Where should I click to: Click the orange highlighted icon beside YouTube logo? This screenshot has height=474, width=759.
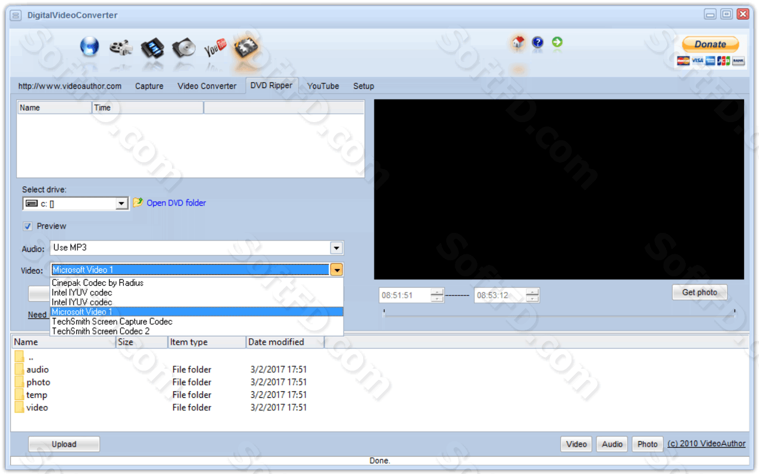[246, 48]
